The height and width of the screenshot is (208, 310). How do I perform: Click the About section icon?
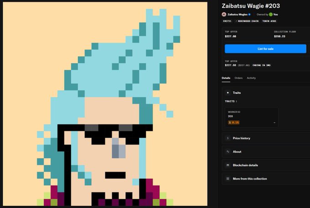[x=228, y=152]
